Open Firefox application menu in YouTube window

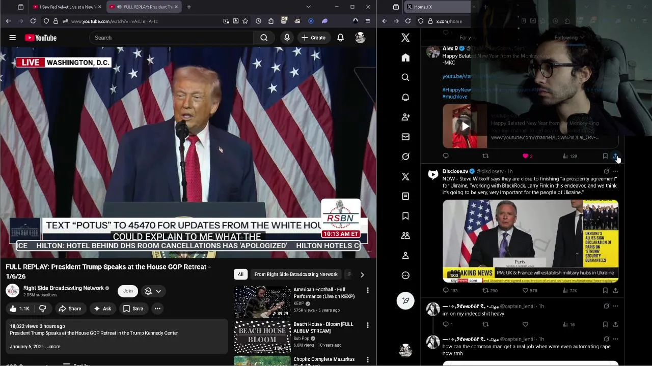click(368, 21)
